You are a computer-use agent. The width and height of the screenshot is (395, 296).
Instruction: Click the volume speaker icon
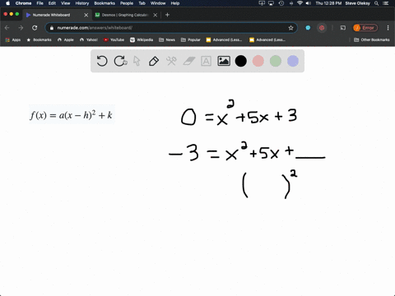[x=309, y=3]
